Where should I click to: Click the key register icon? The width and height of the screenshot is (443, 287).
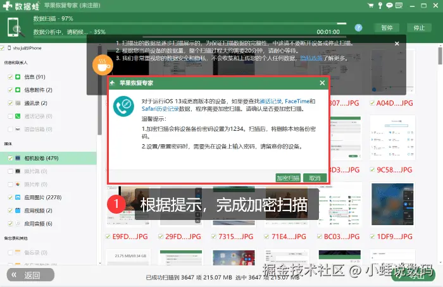pos(380,5)
